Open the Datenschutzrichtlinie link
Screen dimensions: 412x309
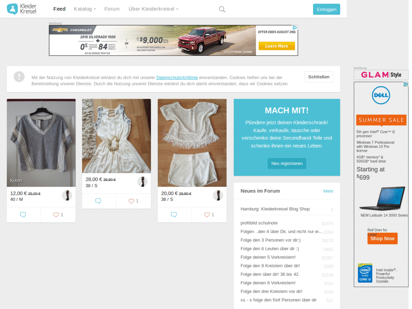pyautogui.click(x=177, y=77)
